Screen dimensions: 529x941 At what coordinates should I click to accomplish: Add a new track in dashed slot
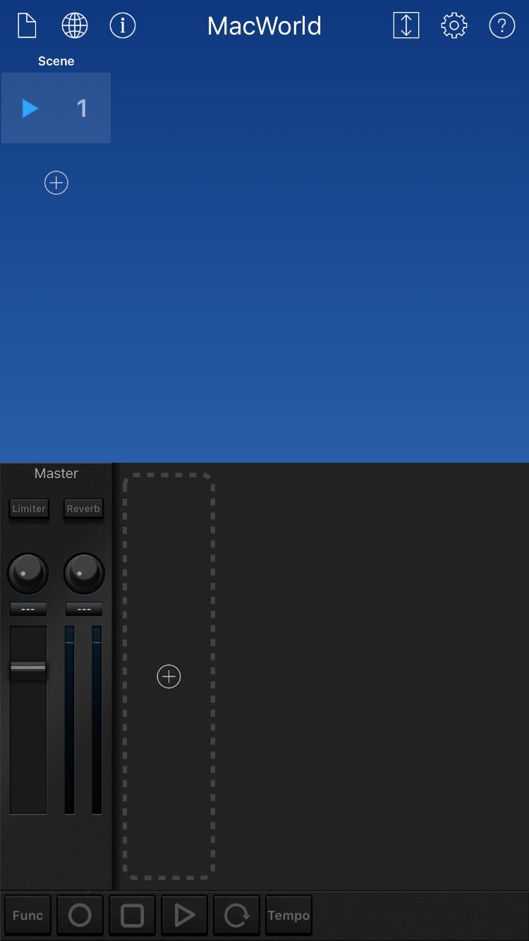coord(169,676)
